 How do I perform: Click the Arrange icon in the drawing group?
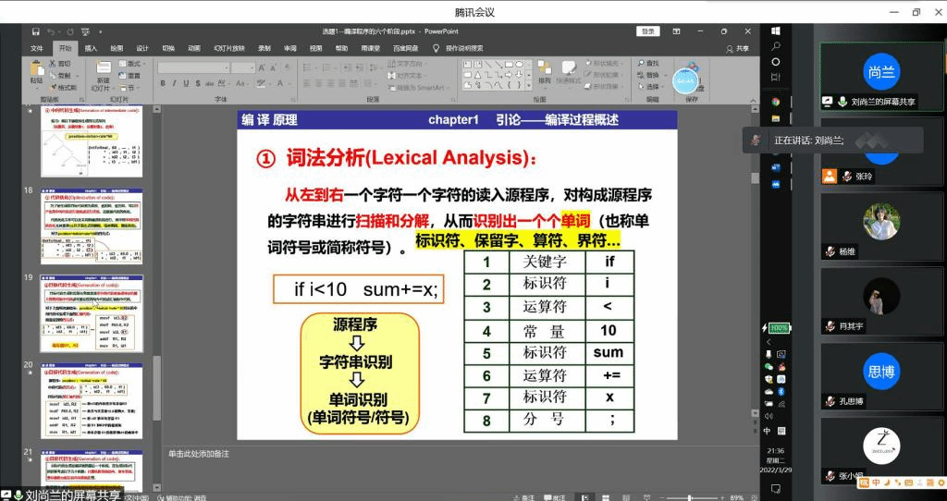click(544, 72)
